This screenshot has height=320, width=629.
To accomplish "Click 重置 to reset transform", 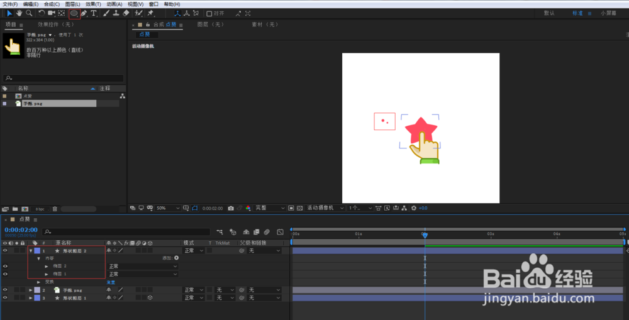I will 111,282.
